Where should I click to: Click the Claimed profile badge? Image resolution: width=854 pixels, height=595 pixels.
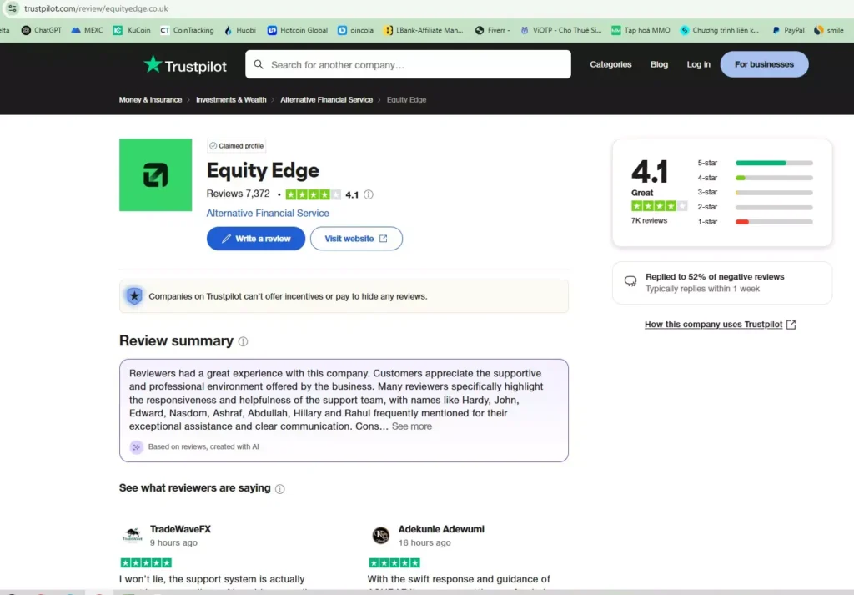tap(236, 145)
